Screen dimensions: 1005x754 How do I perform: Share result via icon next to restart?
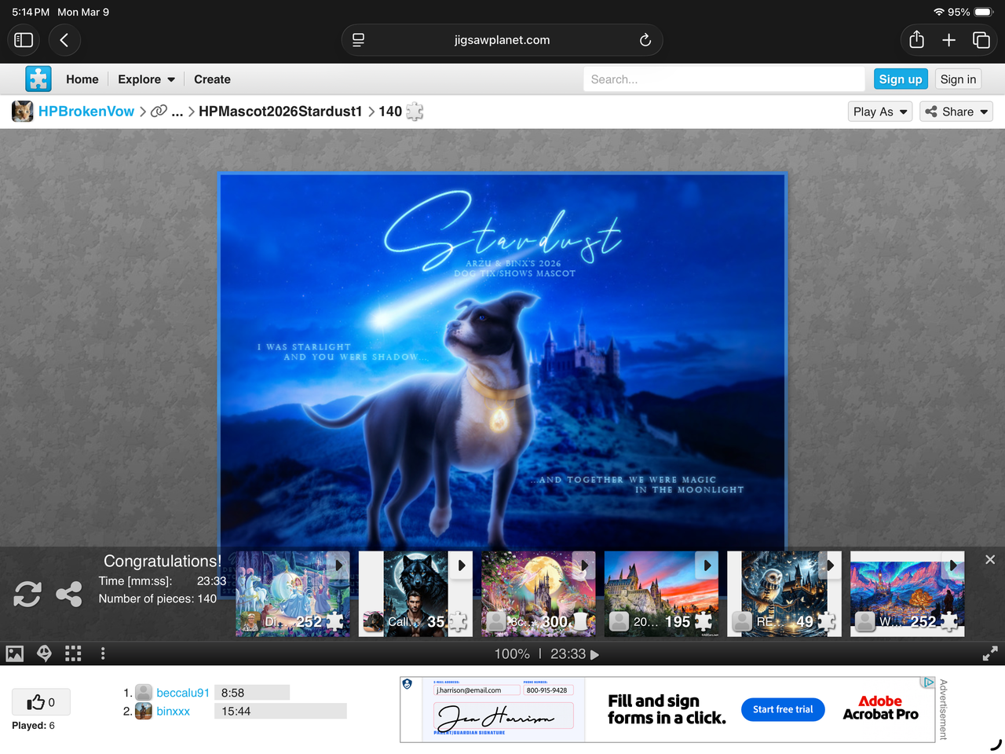coord(69,594)
